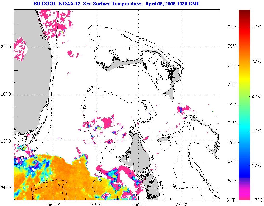Screen dimensions: 264x206
Task: Click the 23°C colorbar label
Action: [256, 96]
